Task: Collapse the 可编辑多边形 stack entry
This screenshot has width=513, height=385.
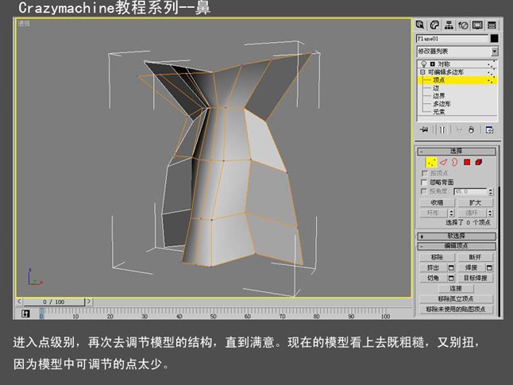Action: (x=422, y=72)
